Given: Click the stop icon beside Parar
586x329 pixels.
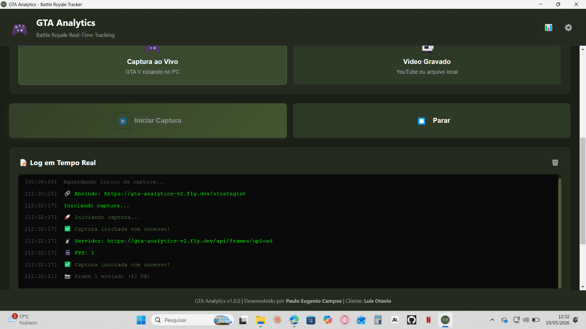Looking at the screenshot, I should (x=421, y=121).
